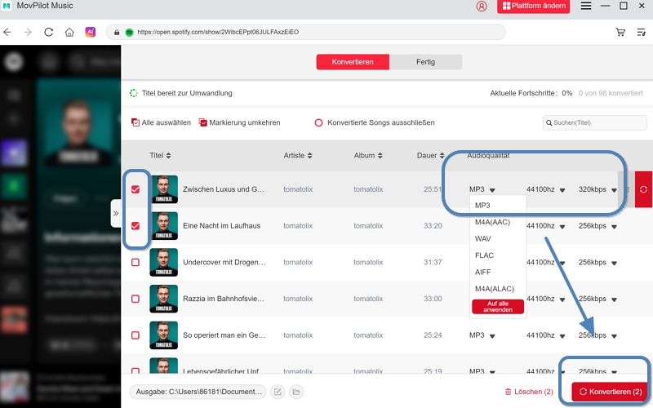This screenshot has width=653, height=408.
Task: Click the Ausgabe output path field
Action: 198,392
